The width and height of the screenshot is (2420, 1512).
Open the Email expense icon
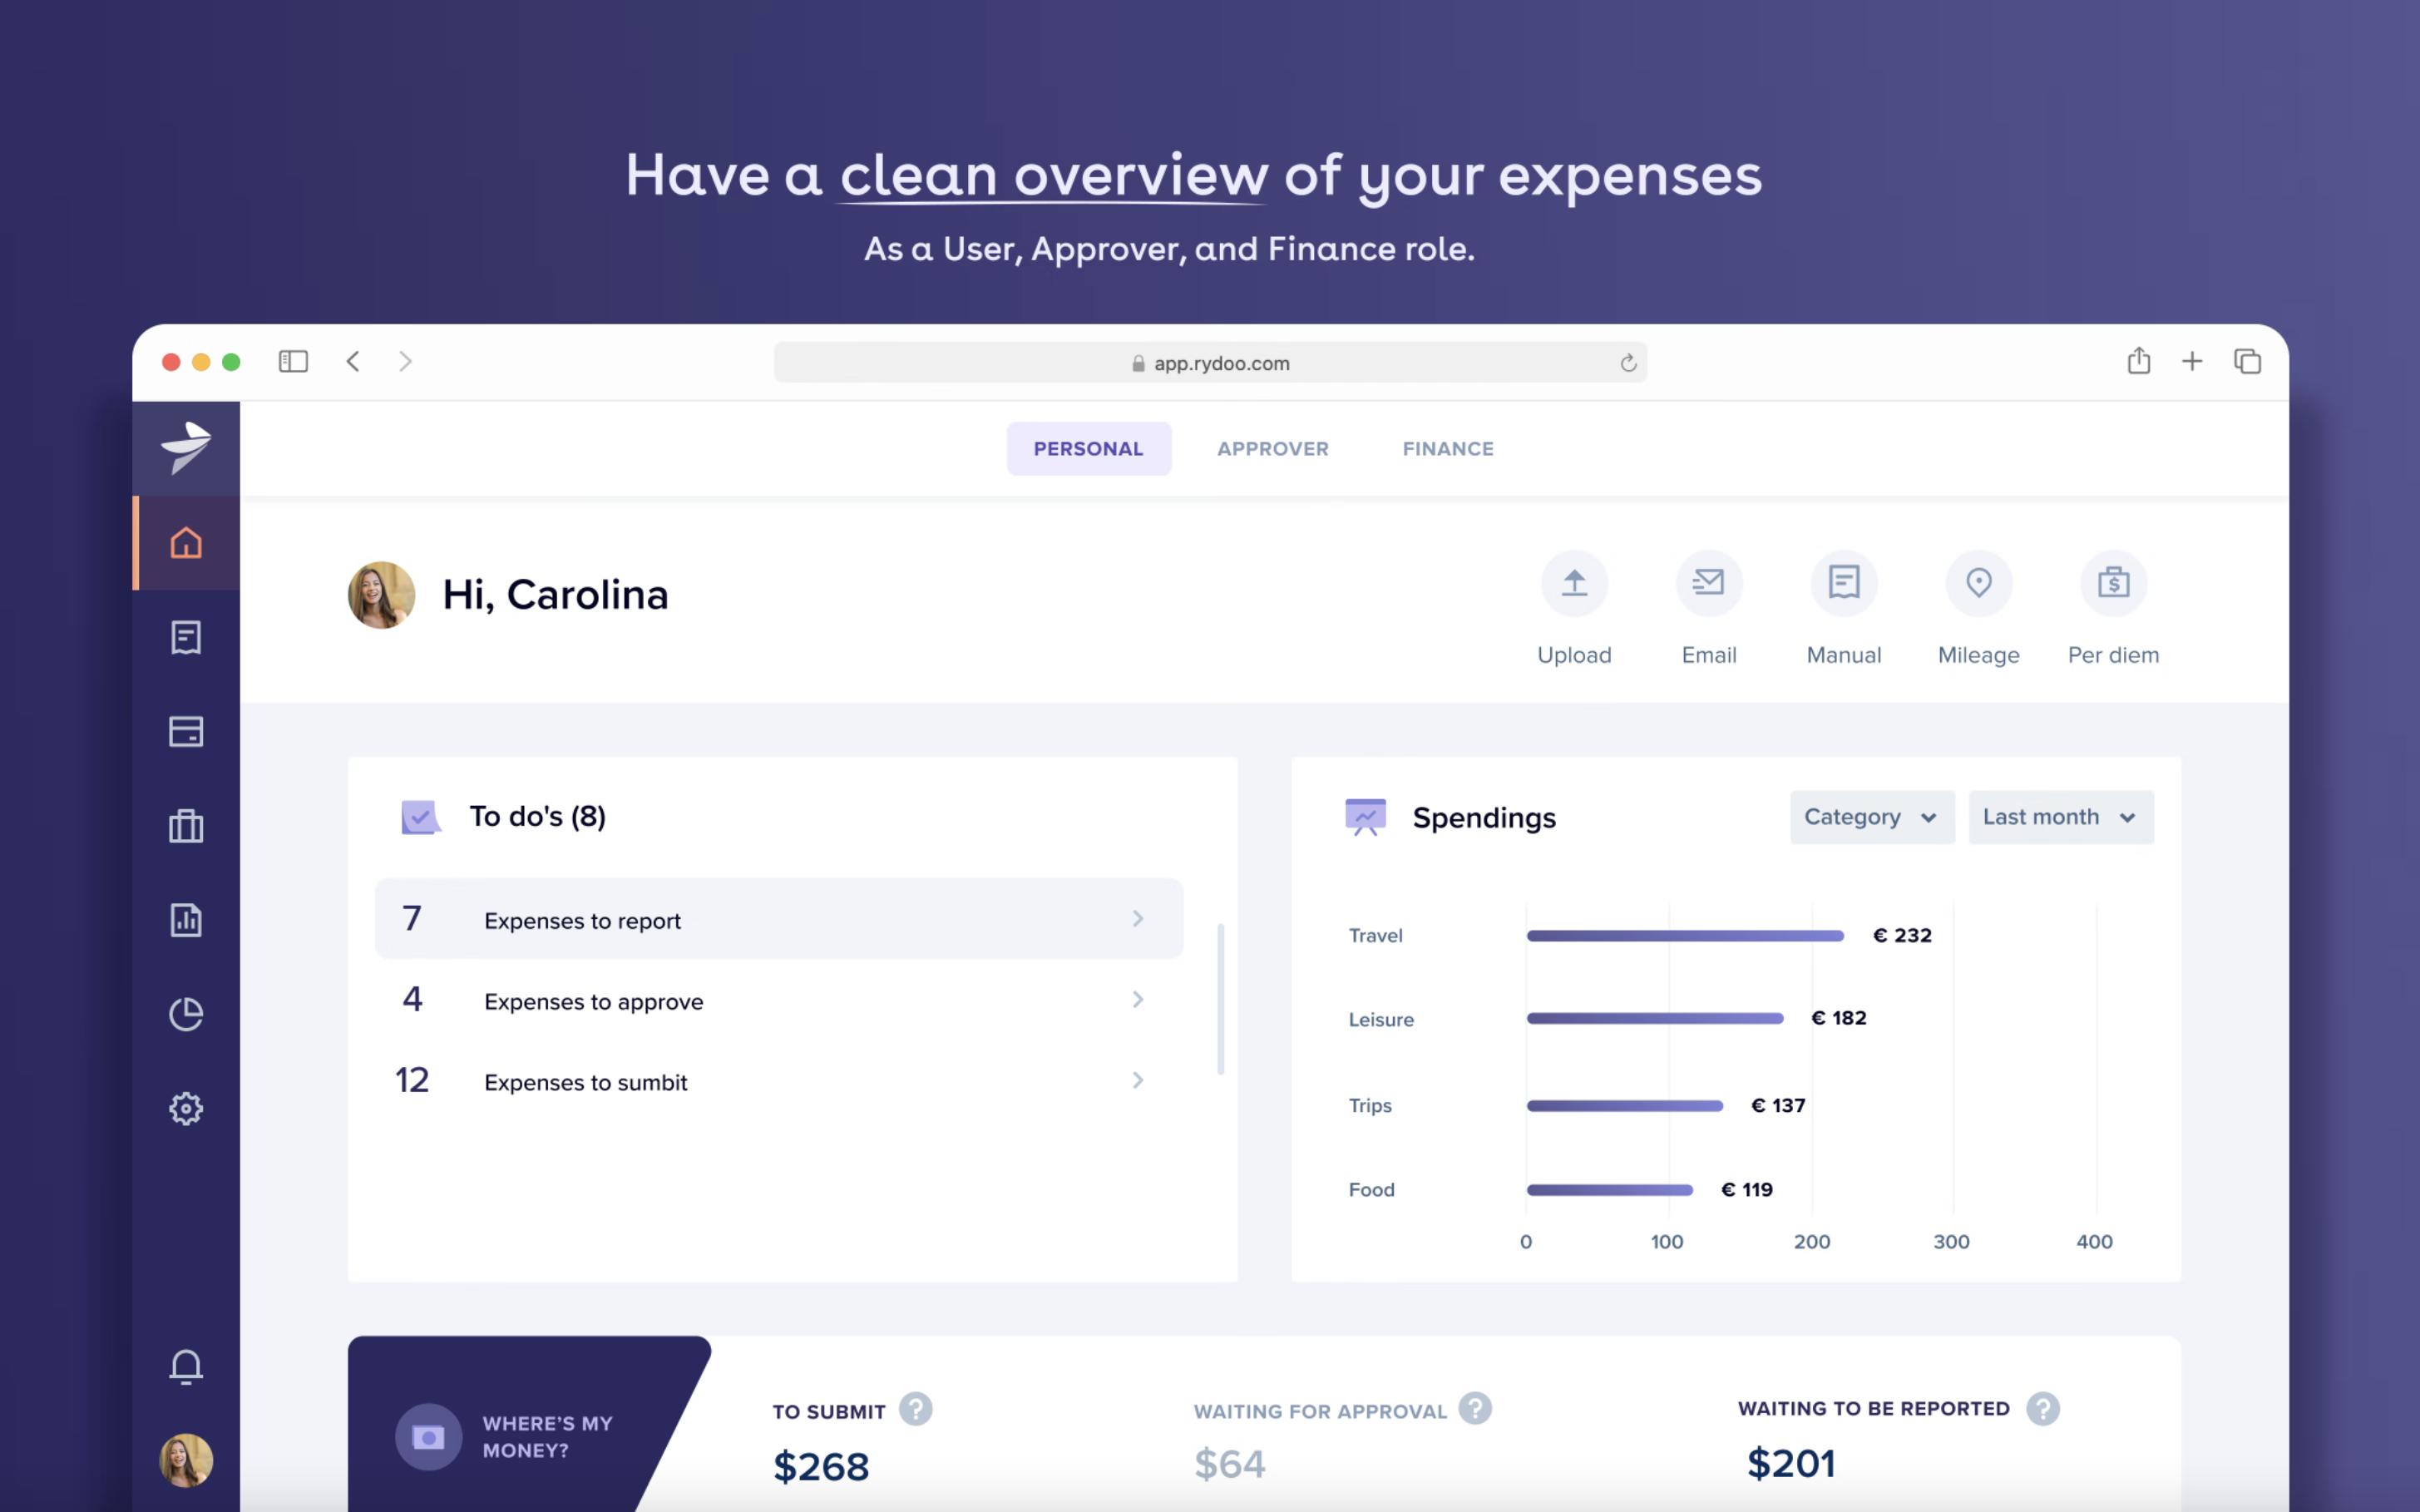(1708, 583)
